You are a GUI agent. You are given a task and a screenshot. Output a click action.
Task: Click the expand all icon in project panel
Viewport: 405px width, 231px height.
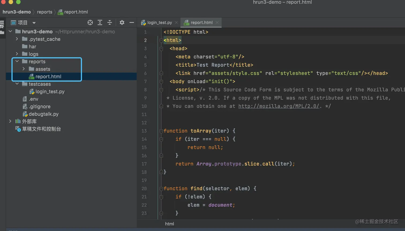pyautogui.click(x=100, y=23)
